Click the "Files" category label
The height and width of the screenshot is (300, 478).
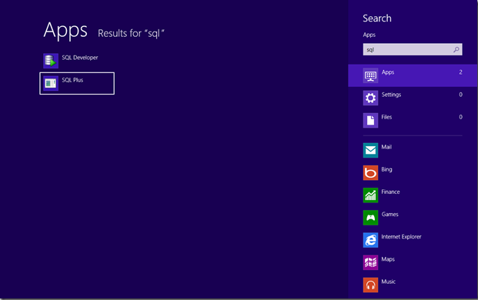386,117
